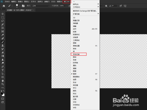
Task: Select the Rectangular Marquee tool
Action: 3,17
